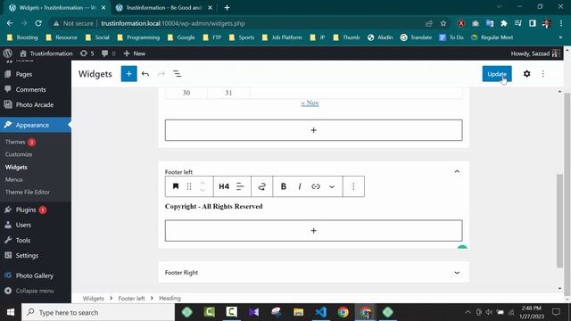The width and height of the screenshot is (571, 321).
Task: Click the « Nov calendar link
Action: pos(310,103)
